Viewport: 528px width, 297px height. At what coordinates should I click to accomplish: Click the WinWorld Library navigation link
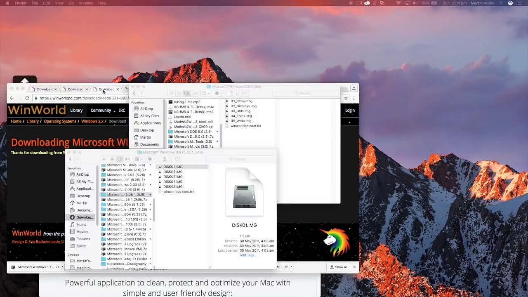coord(76,111)
